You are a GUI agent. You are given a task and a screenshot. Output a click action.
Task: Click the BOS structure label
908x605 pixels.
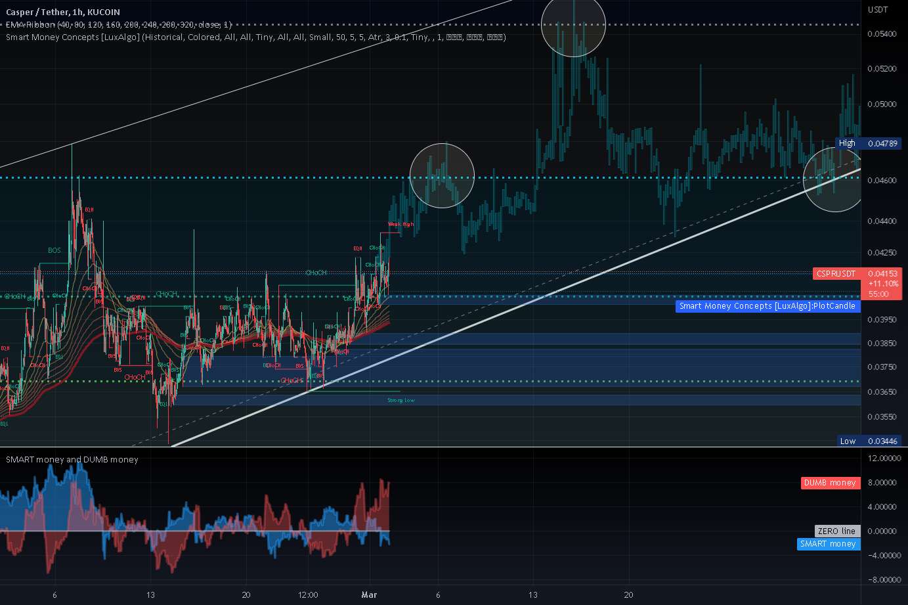coord(53,250)
